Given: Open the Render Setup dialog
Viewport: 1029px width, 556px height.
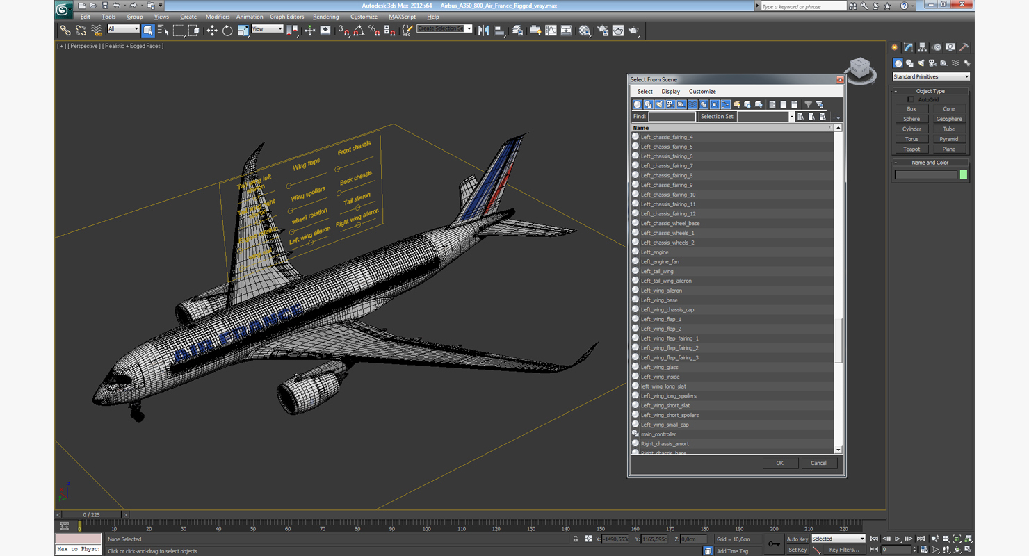Looking at the screenshot, I should [602, 31].
